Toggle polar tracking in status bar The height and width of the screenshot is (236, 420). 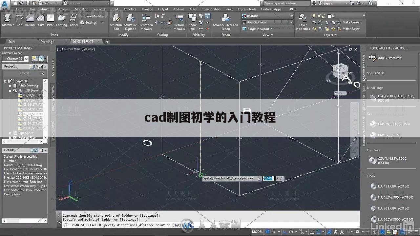(x=291, y=232)
